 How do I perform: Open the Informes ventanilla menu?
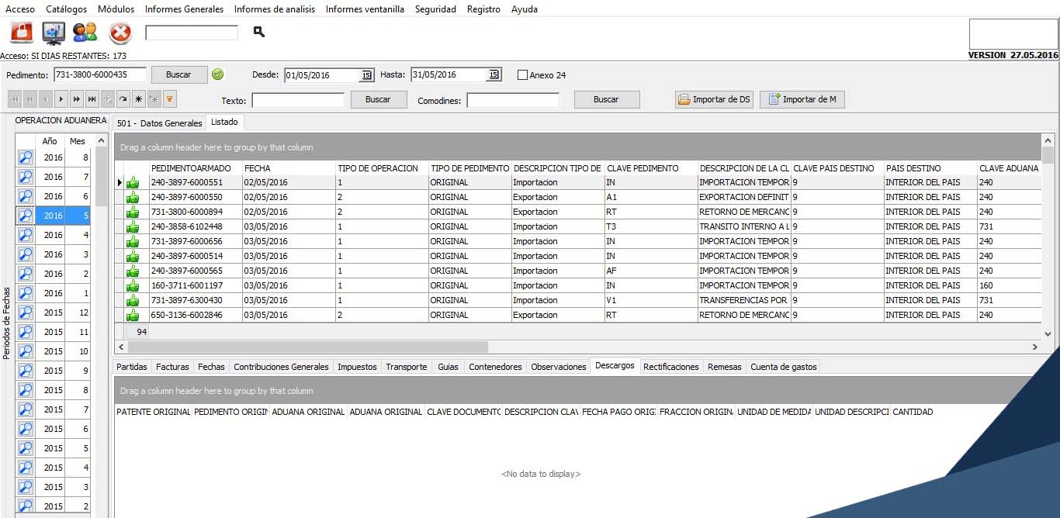[365, 9]
